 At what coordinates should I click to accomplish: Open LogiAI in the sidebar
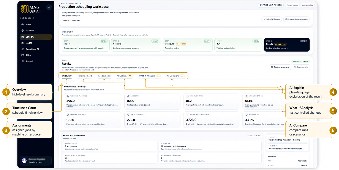pos(29,43)
